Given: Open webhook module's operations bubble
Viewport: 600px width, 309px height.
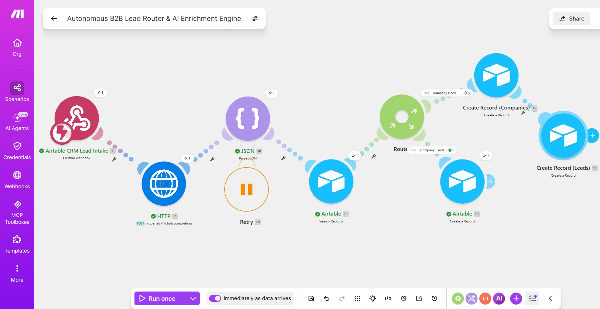Looking at the screenshot, I should [100, 93].
